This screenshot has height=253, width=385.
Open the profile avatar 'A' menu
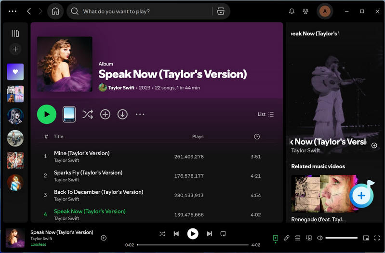(x=325, y=11)
